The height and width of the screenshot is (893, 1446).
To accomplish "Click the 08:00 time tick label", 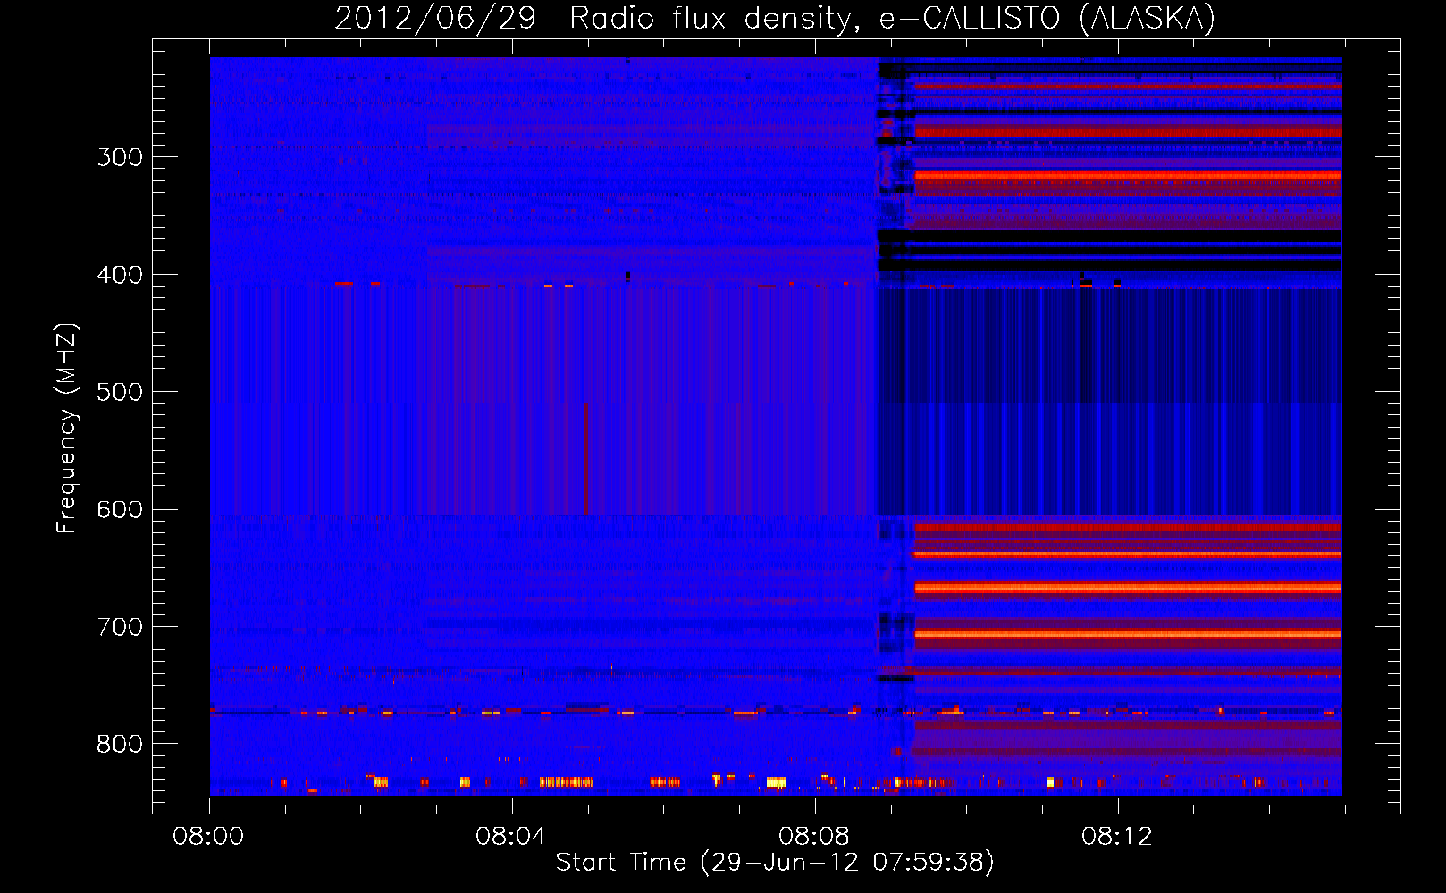I will tap(208, 837).
